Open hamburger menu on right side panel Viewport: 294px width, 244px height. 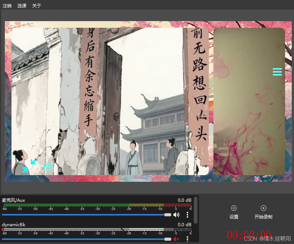click(x=277, y=72)
